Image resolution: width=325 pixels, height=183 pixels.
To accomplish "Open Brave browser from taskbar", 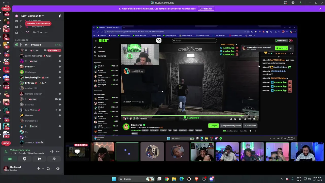I will [x=197, y=179].
